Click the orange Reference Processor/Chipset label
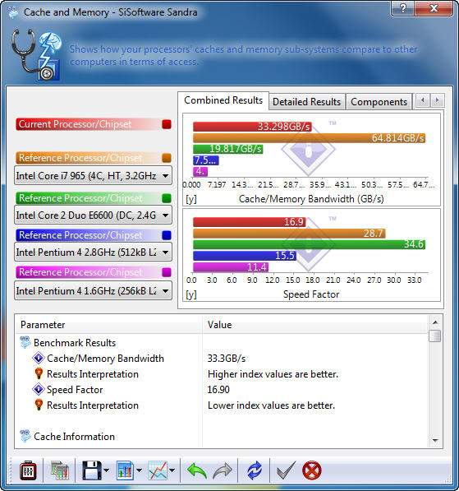Viewport: 459px width, 491px height. click(80, 158)
